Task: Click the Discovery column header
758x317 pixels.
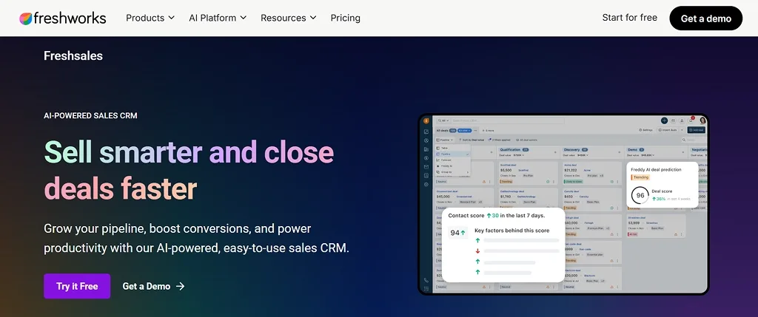Action: coord(576,149)
